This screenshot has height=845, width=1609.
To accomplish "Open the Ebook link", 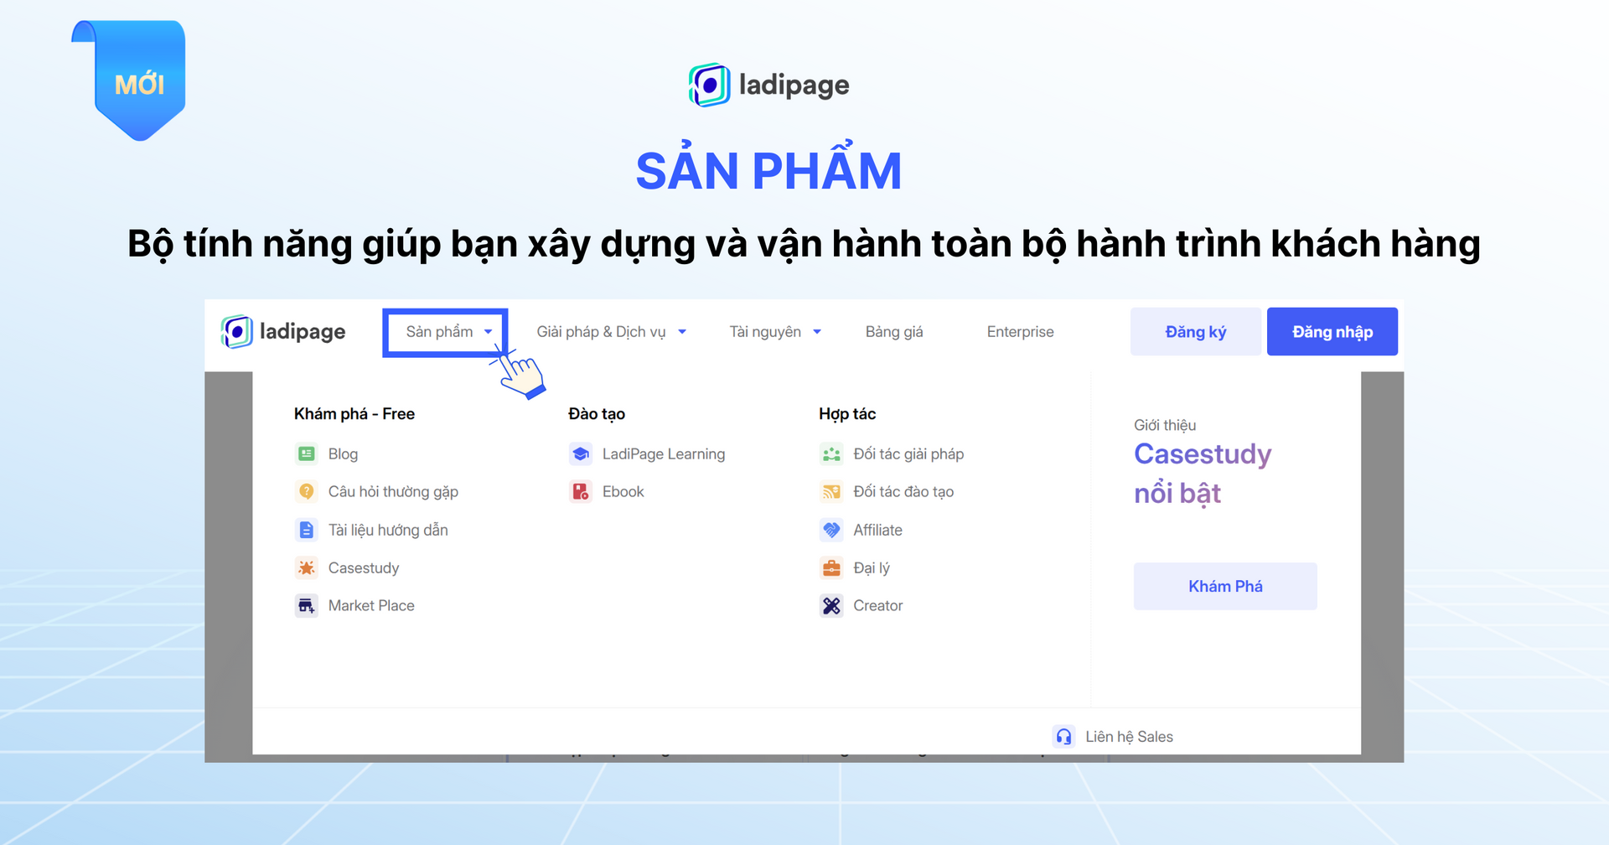I will [623, 491].
